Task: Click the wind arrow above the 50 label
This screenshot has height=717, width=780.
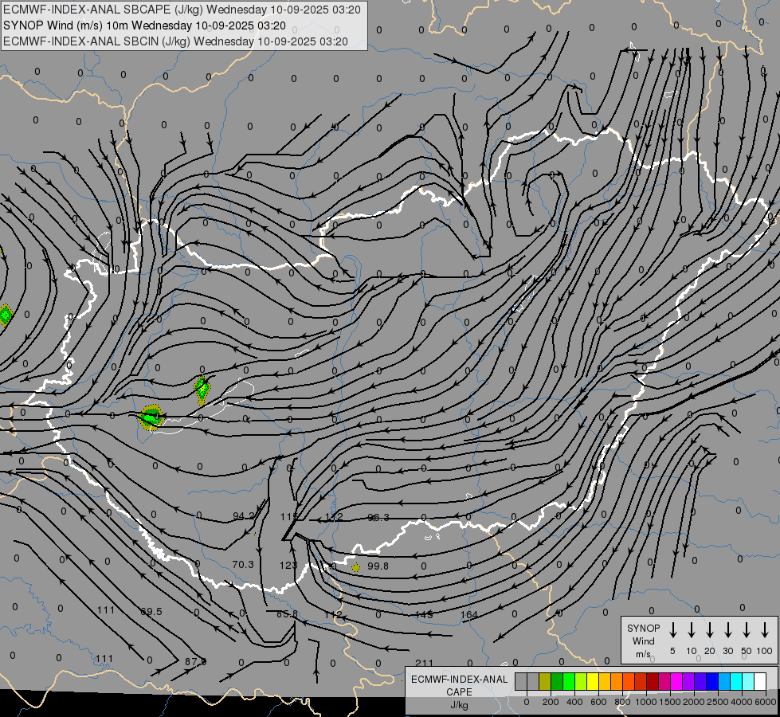Action: tap(747, 629)
